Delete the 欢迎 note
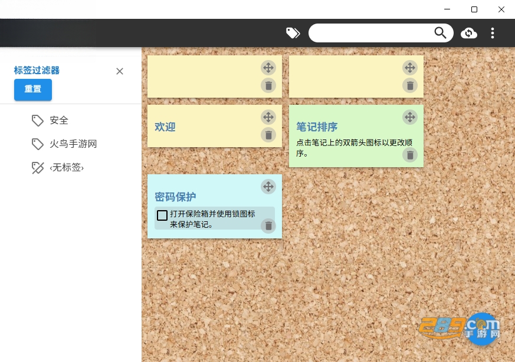The image size is (515, 362). pyautogui.click(x=268, y=135)
